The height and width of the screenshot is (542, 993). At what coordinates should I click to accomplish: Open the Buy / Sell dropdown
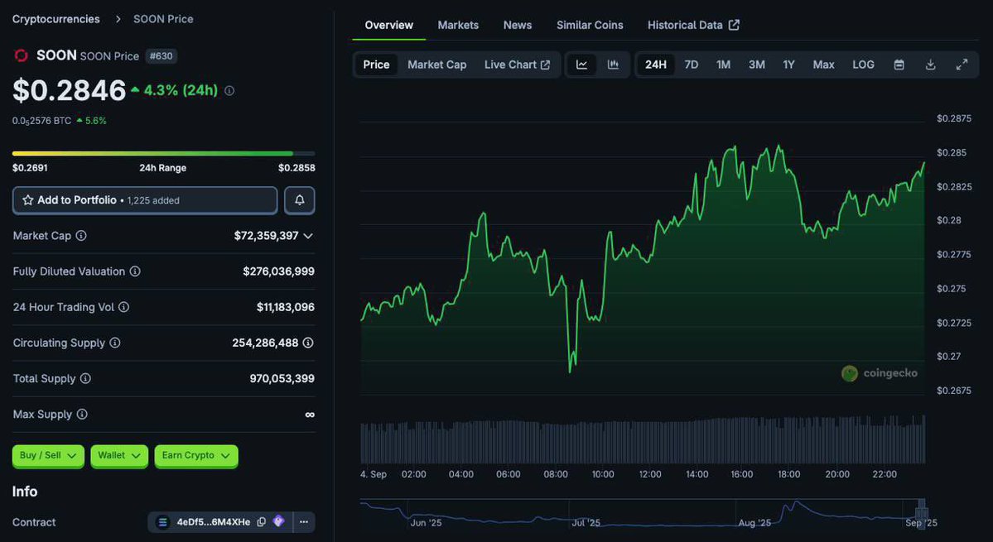pyautogui.click(x=48, y=455)
